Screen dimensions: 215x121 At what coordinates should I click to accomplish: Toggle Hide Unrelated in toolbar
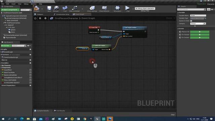tap(74, 9)
